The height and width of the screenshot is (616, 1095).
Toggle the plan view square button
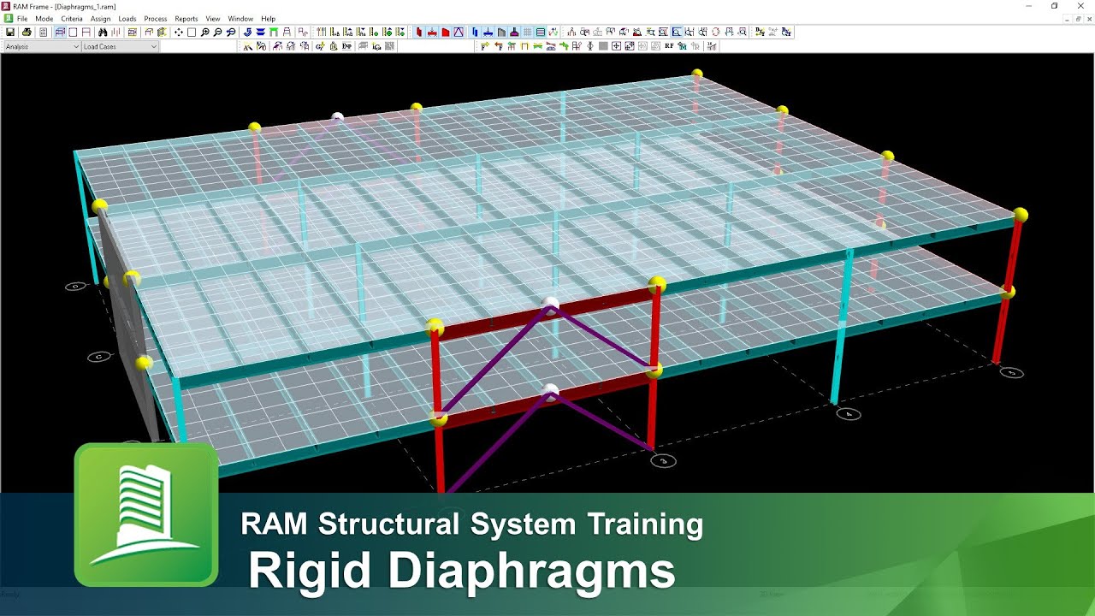[x=73, y=33]
